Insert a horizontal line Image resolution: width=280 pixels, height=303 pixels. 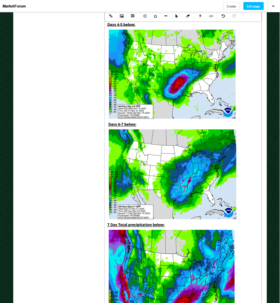pyautogui.click(x=166, y=16)
